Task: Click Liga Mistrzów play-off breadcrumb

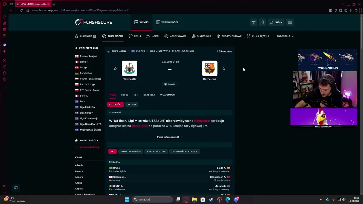Action: 172,51
